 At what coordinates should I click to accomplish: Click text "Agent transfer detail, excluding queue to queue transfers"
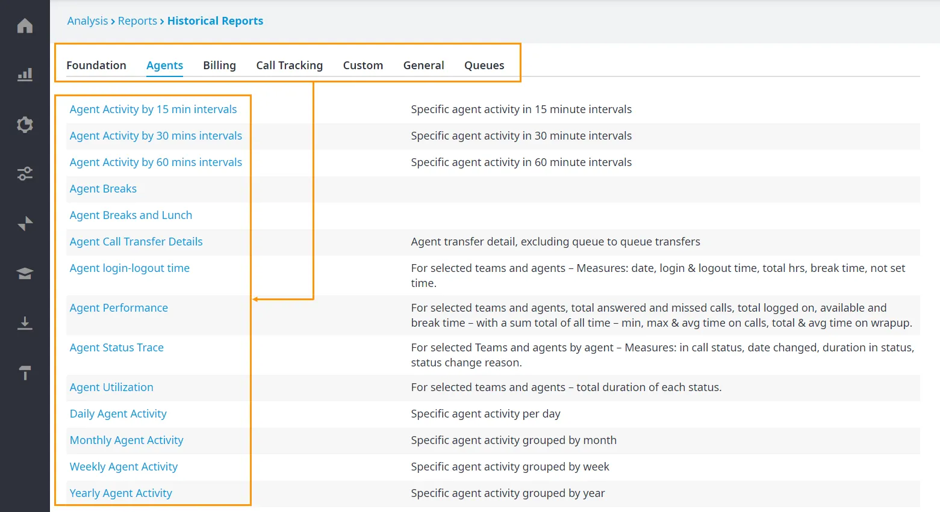point(555,242)
